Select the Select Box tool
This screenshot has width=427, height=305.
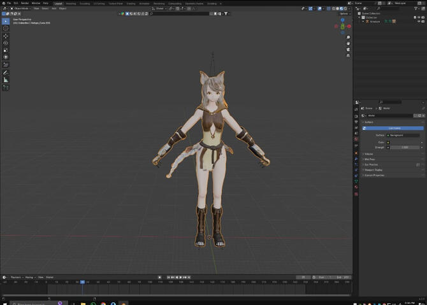point(6,21)
